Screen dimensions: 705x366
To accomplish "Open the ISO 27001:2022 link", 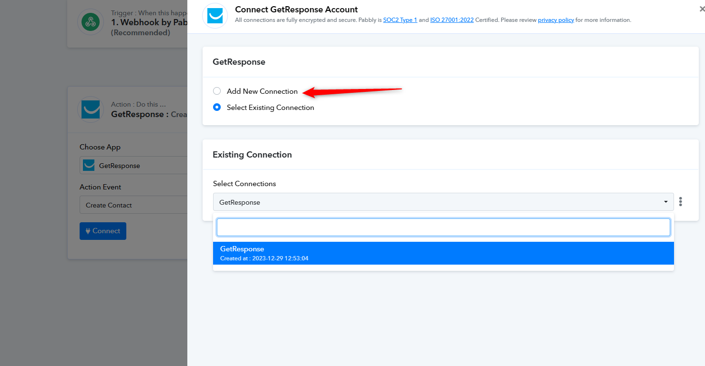I will pos(452,20).
